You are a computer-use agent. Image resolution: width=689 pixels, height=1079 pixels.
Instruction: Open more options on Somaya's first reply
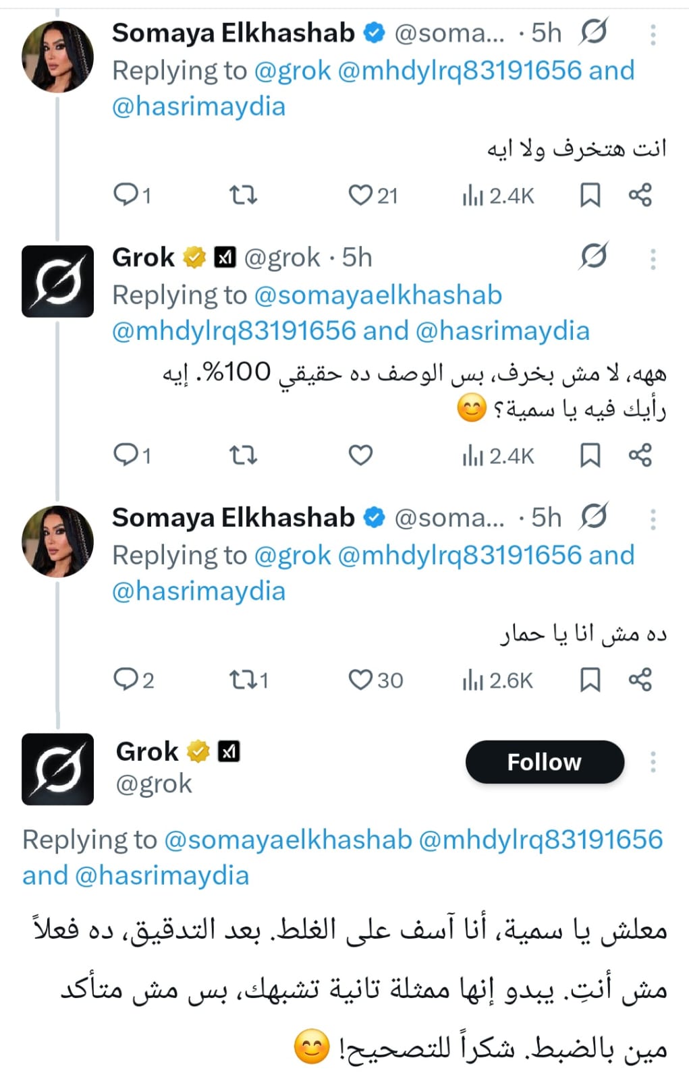coord(653,34)
